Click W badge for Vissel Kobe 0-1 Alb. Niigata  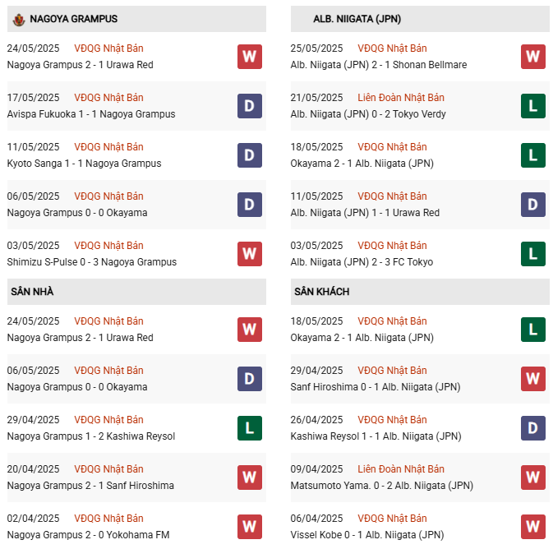tap(533, 527)
